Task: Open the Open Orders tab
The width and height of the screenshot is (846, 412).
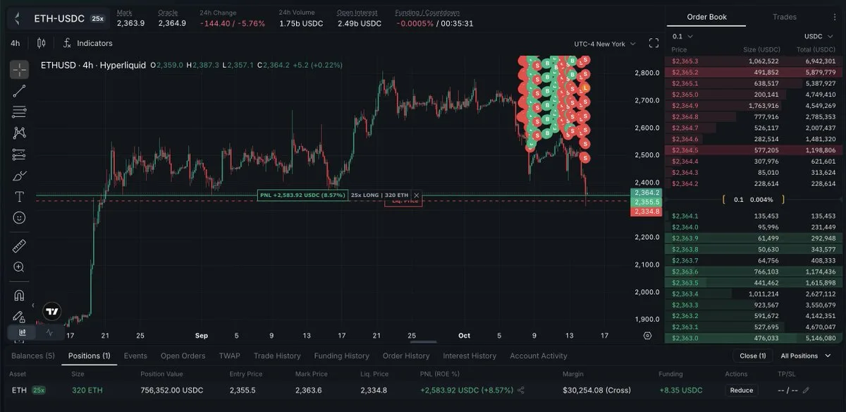Action: [x=183, y=356]
